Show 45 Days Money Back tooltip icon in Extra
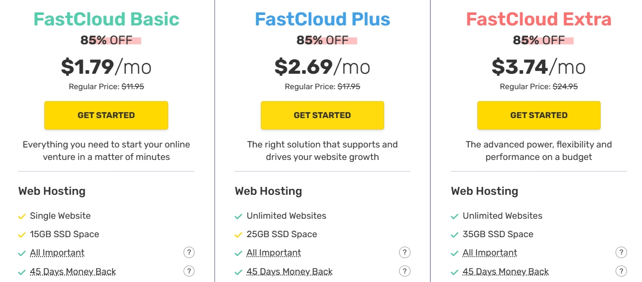The width and height of the screenshot is (642, 282). (621, 272)
